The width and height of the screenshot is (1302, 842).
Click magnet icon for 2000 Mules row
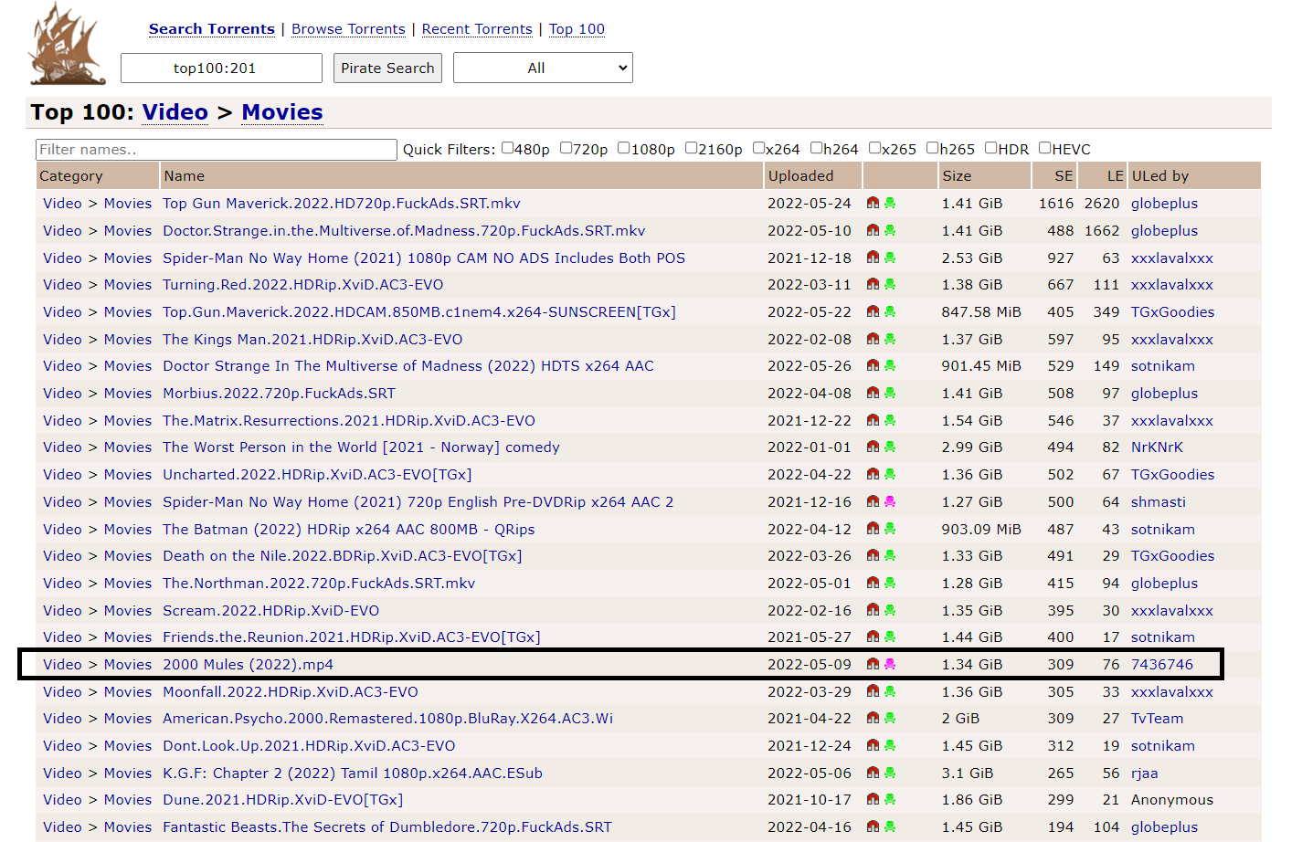pos(873,665)
